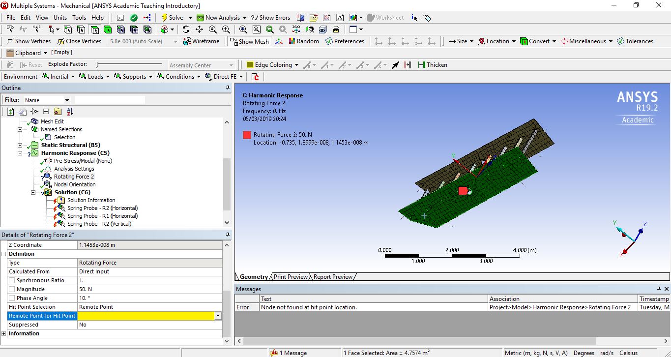Click the Explode Factor slider

point(129,64)
